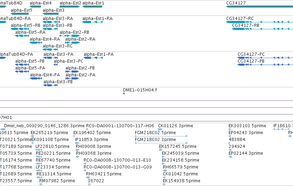The width and height of the screenshot is (293, 186).
Task: Select transcript alpha-Est3-RC
Action: coord(50,50)
